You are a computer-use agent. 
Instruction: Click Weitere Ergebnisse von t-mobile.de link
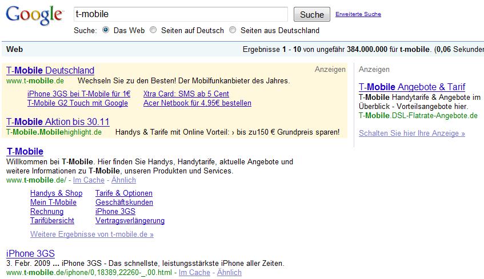click(x=92, y=234)
